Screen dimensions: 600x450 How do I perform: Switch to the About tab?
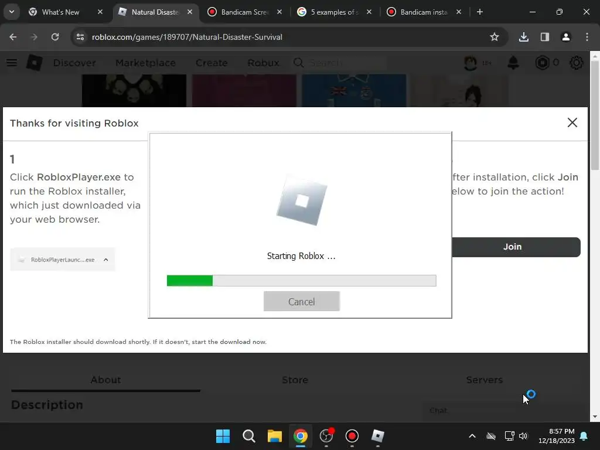pos(105,380)
